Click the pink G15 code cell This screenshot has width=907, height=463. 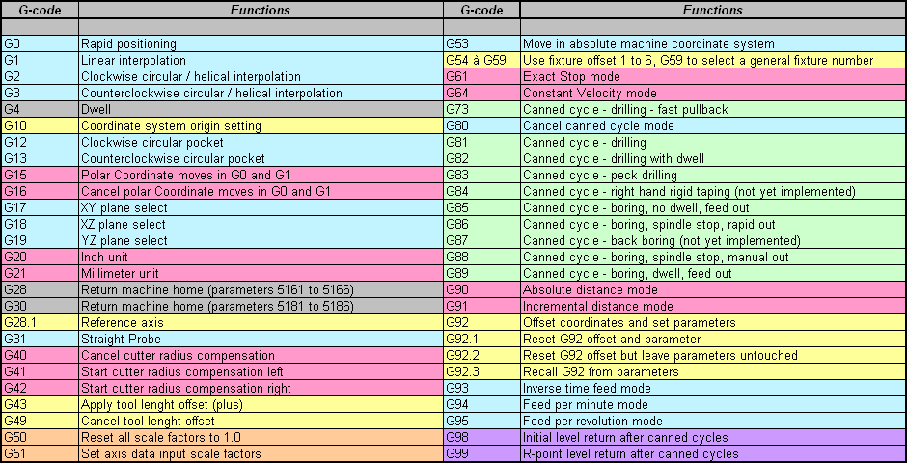tap(40, 175)
